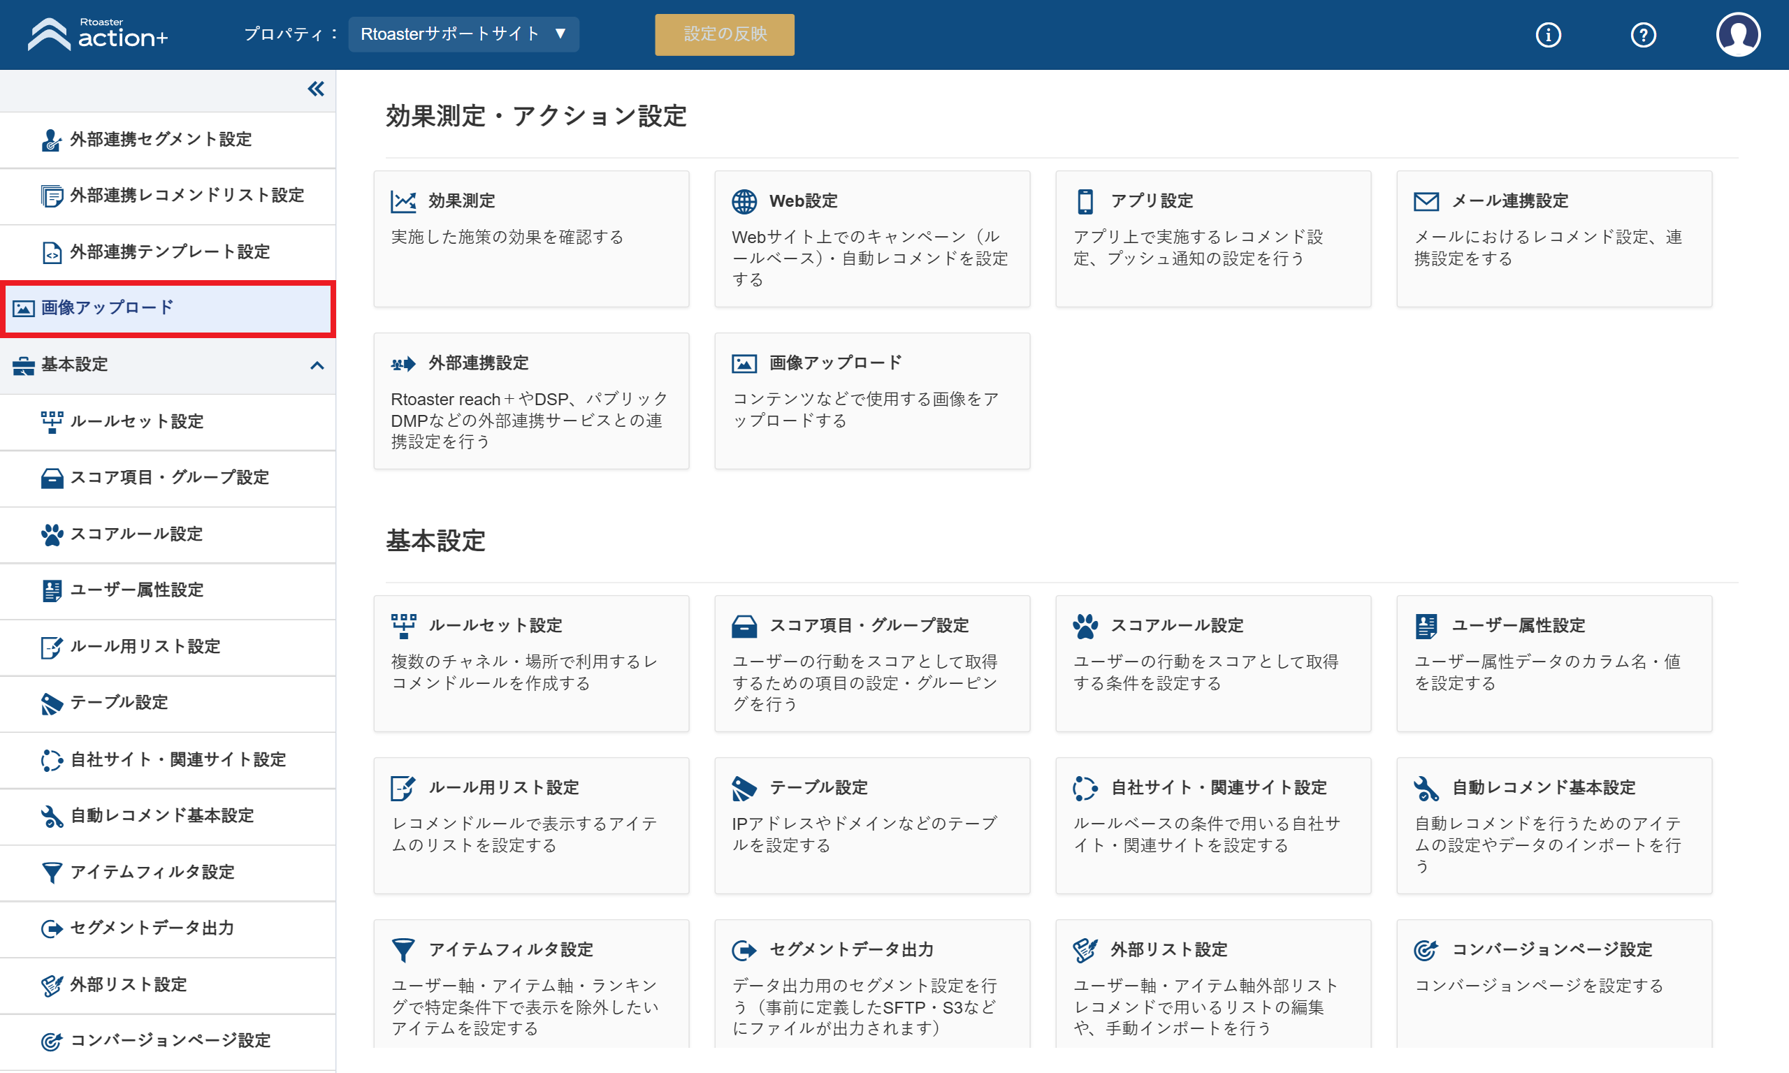
Task: Open the ルール用リスト設定 card title
Action: point(504,787)
